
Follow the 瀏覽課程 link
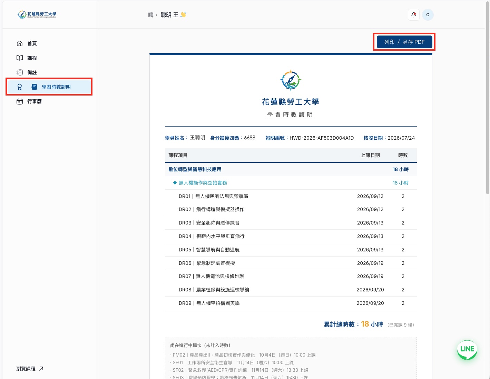click(x=30, y=369)
